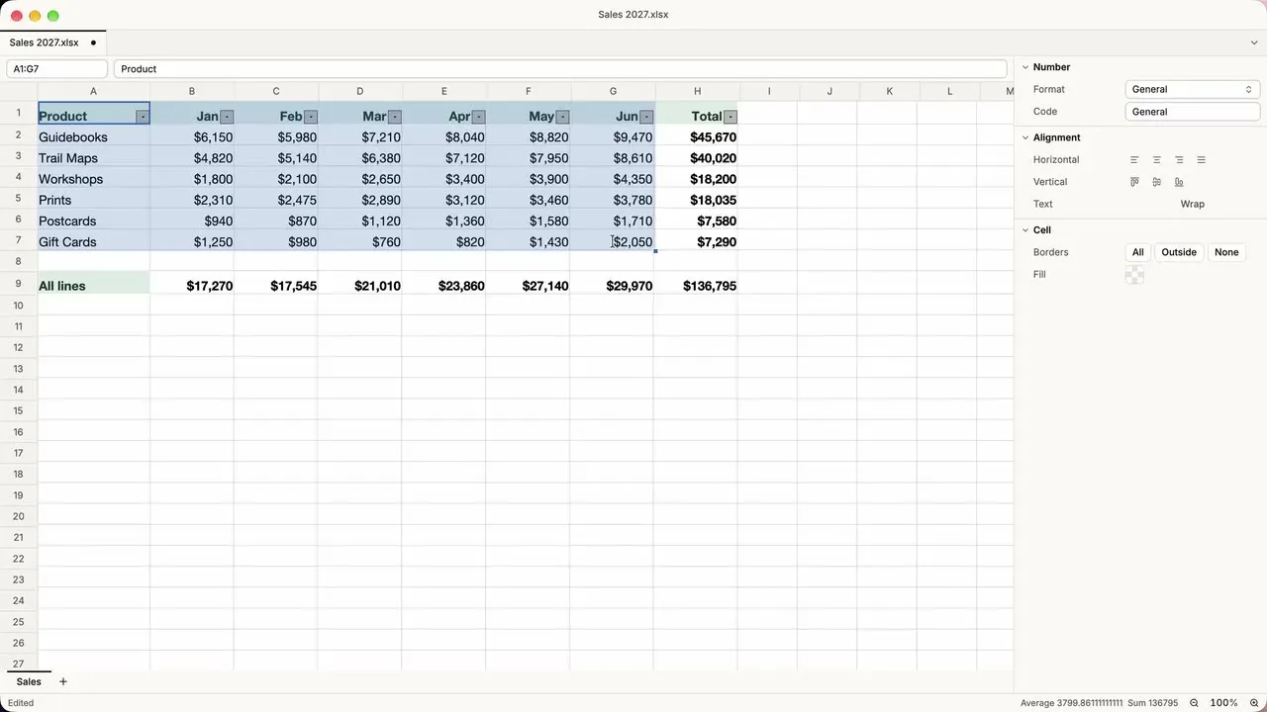Zoom in using the magnifier plus icon
The image size is (1267, 712).
(1254, 703)
